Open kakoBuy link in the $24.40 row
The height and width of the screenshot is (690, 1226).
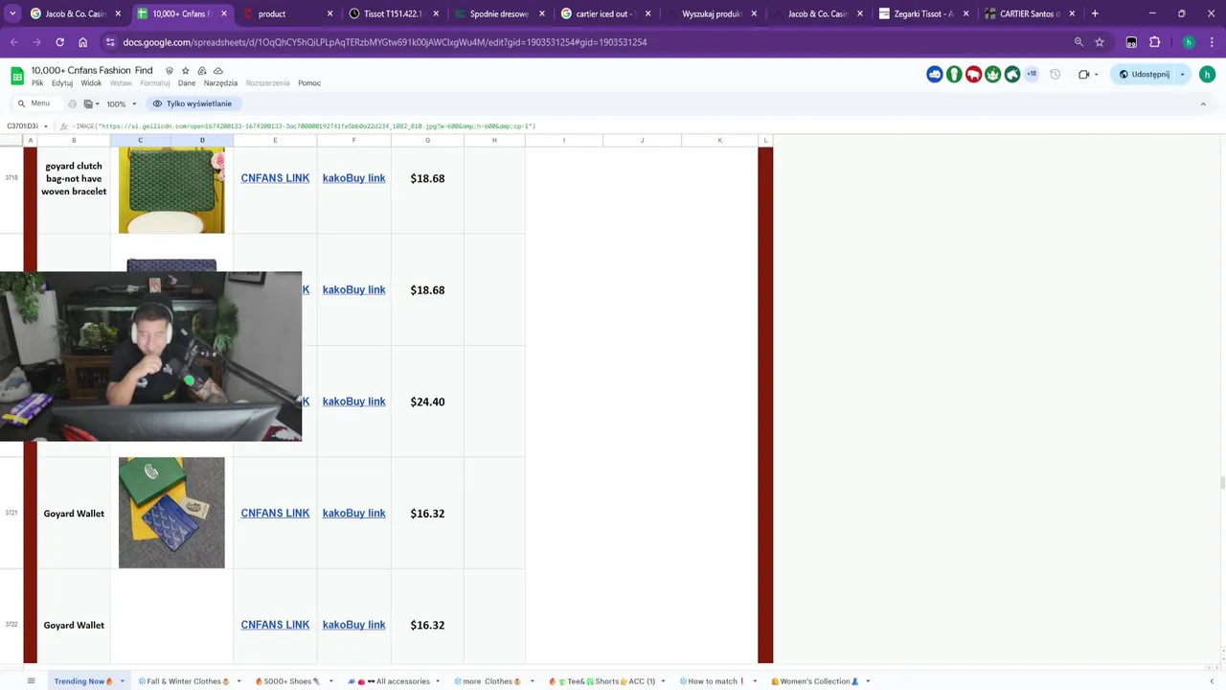point(353,402)
